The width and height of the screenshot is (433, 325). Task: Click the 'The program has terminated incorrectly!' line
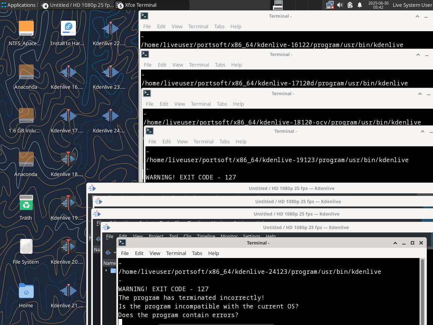pyautogui.click(x=191, y=298)
